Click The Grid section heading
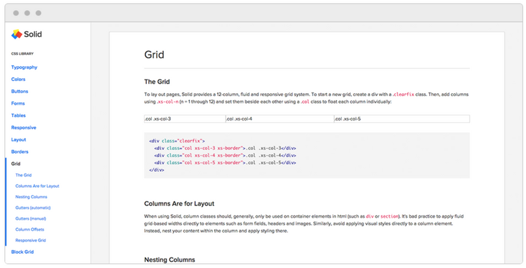 [157, 82]
